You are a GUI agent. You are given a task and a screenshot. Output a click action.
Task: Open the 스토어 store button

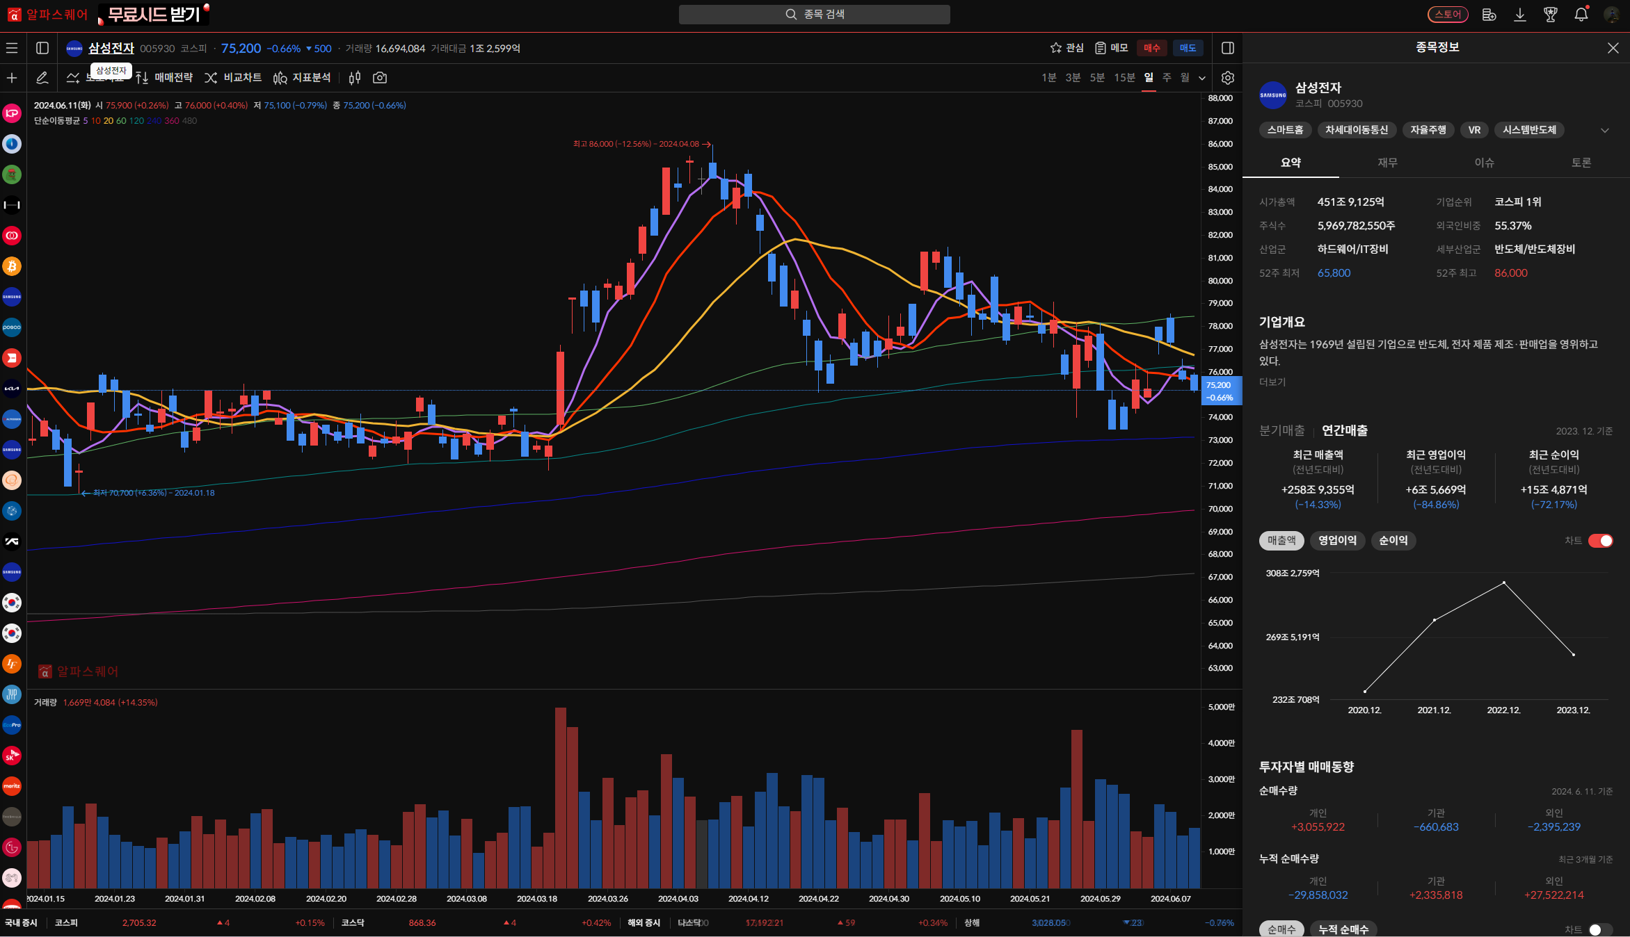pyautogui.click(x=1448, y=15)
